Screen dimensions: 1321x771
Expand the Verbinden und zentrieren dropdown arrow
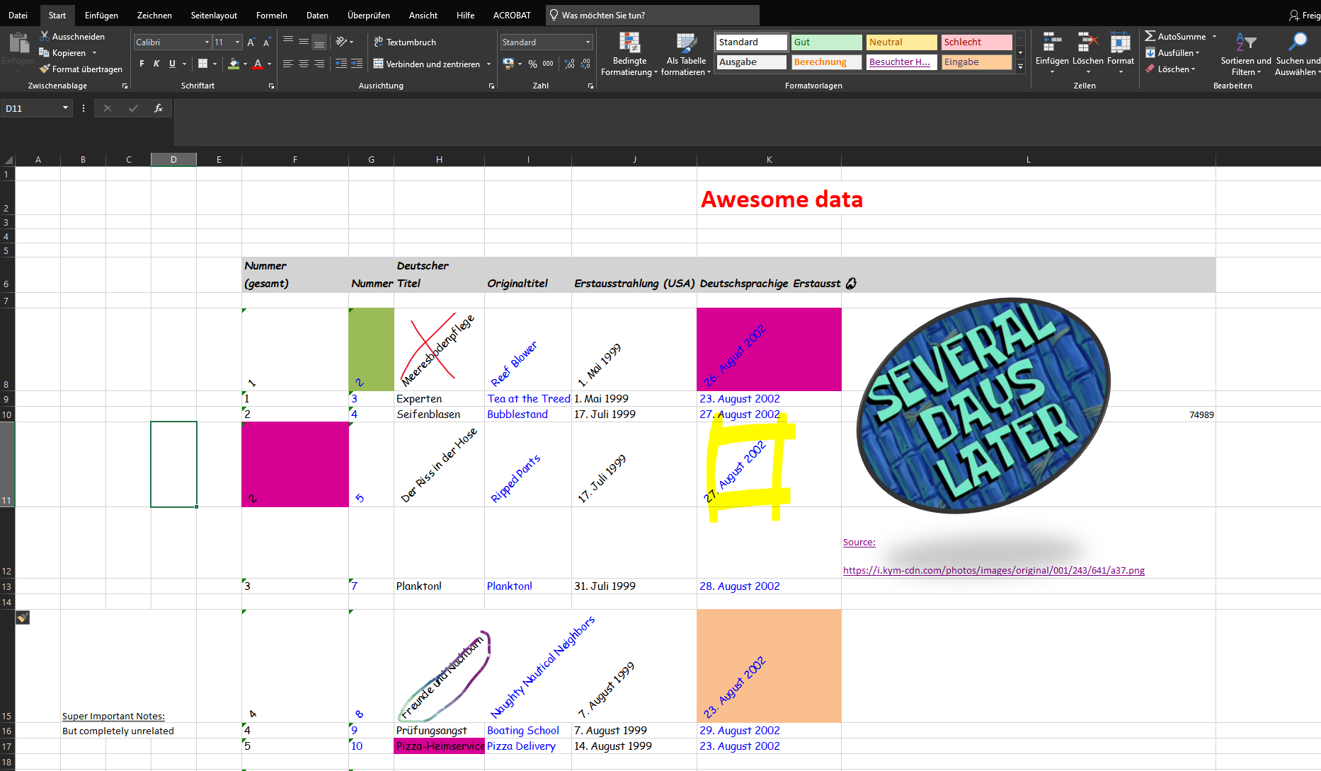[x=488, y=64]
